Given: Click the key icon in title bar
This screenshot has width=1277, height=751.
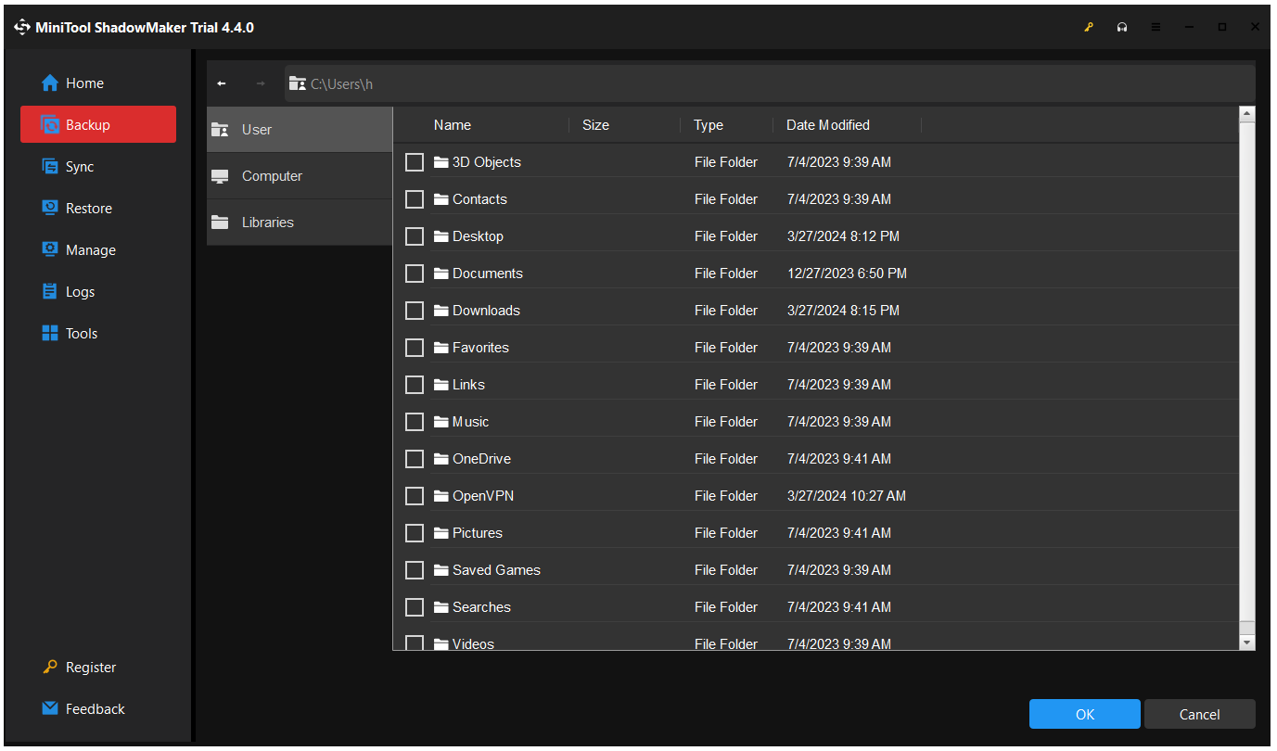Looking at the screenshot, I should tap(1089, 28).
